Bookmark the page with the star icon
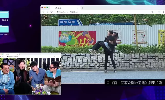Screen dimensions: 165x100 coord(152,12)
